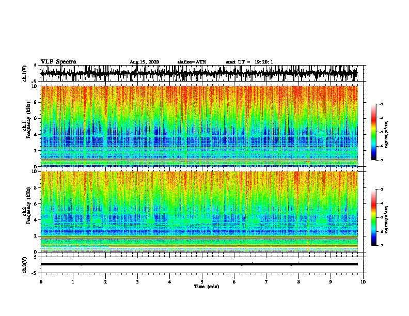Click the ch.1 spectrogram color bar
Screen dimensions: 409x316
point(374,132)
